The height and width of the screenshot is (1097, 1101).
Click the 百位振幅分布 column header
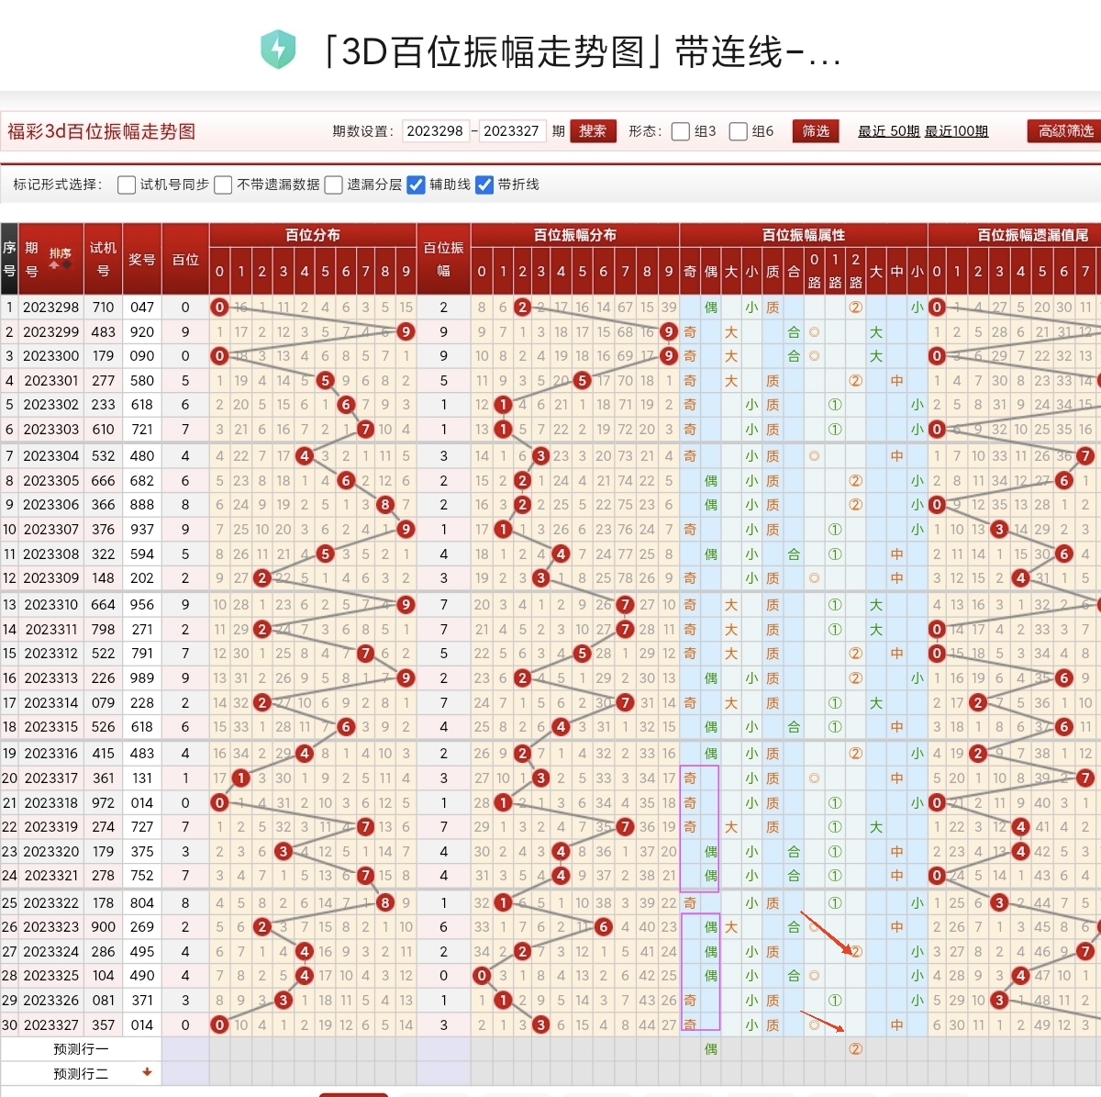pyautogui.click(x=573, y=235)
